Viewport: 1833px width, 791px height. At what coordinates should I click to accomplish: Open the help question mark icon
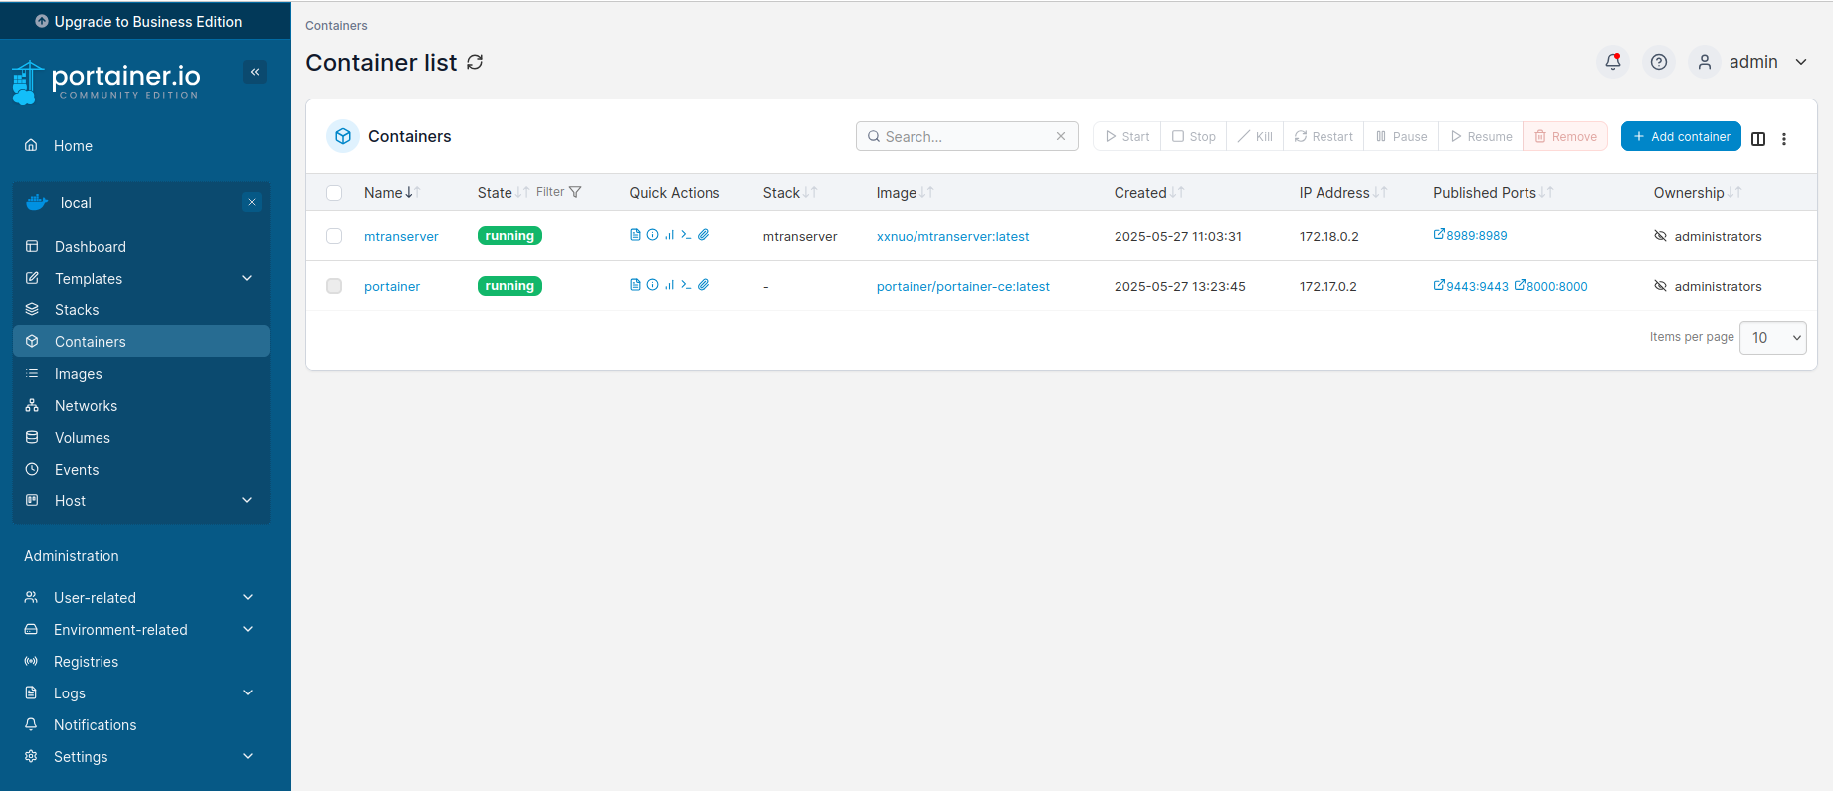[1659, 62]
